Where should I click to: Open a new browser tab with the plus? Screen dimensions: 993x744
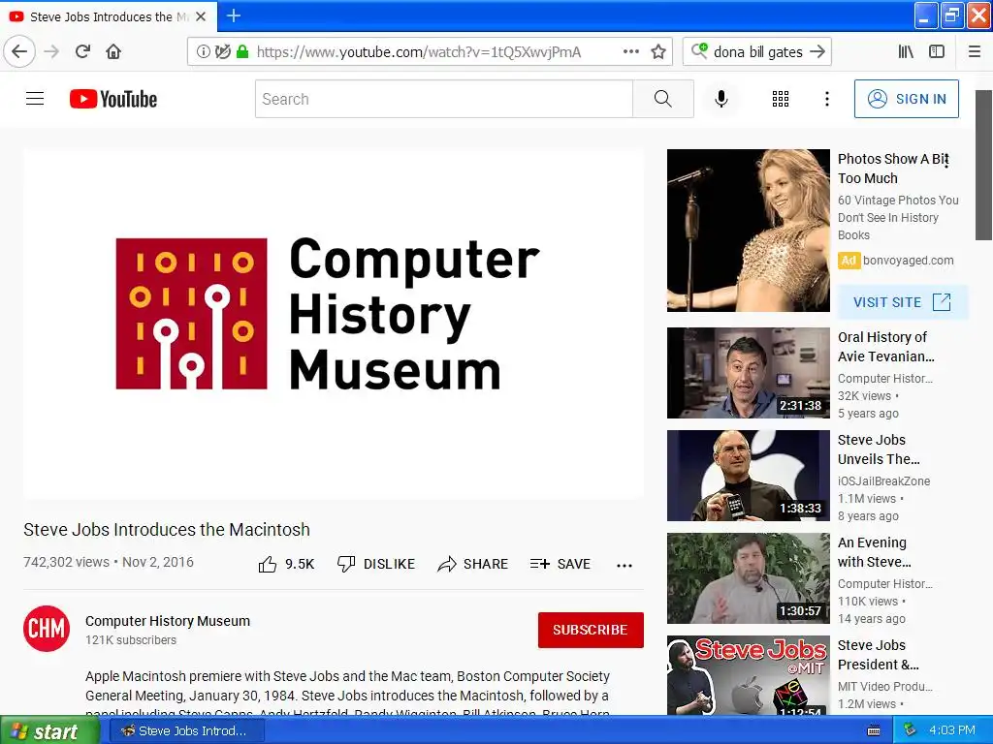[x=233, y=15]
